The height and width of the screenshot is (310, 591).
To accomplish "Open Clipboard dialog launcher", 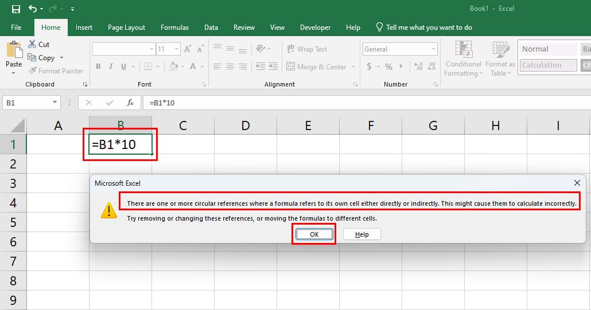I will coord(85,85).
